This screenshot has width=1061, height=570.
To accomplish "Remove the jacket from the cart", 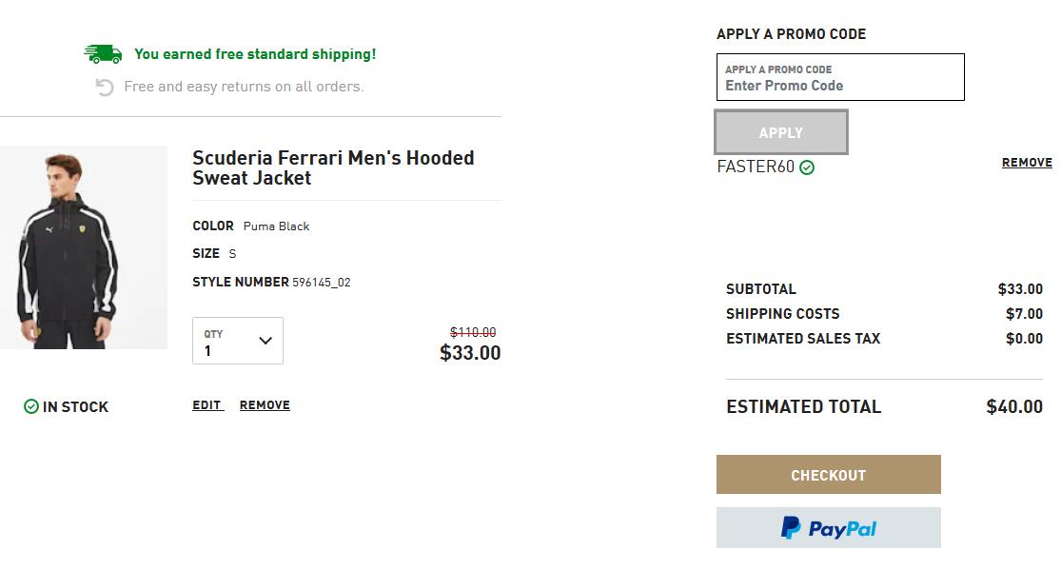I will click(265, 404).
